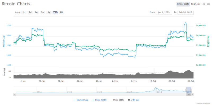
Task: Click the right navigator range handle
Action: pyautogui.click(x=191, y=90)
